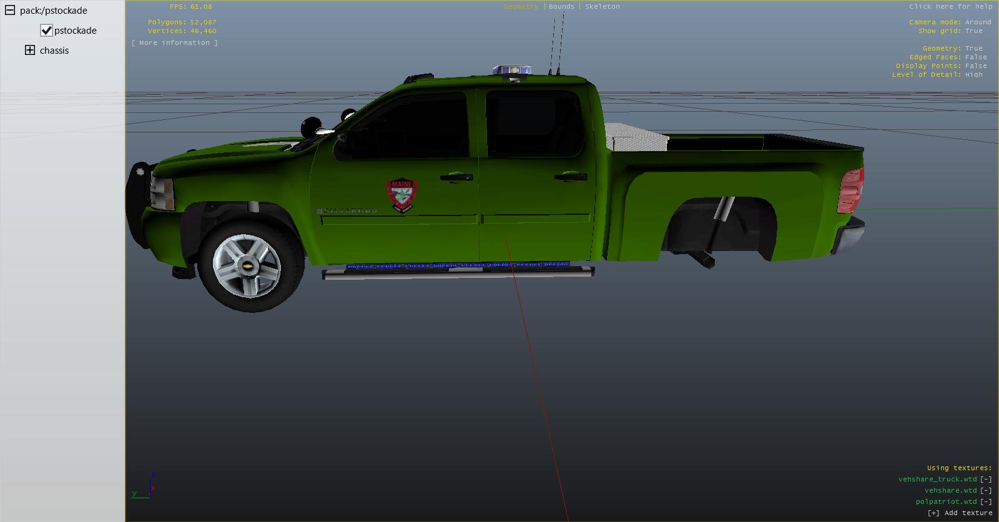Switch to the Bounds view tab
Image resolution: width=999 pixels, height=522 pixels.
(561, 6)
